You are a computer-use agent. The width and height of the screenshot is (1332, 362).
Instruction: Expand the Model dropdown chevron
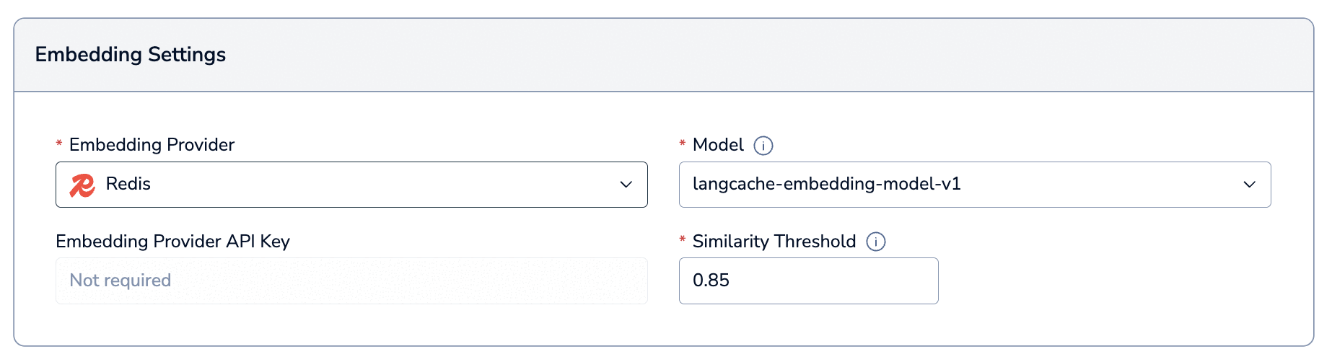point(1249,185)
